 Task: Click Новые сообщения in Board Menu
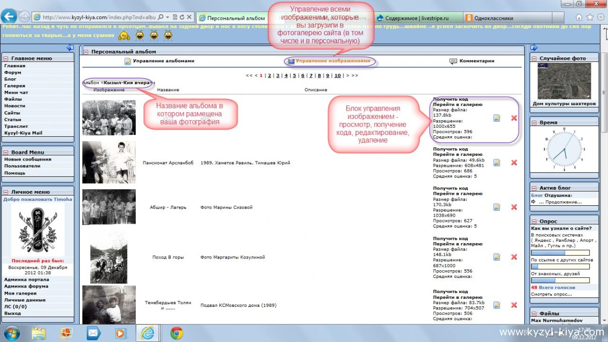pyautogui.click(x=28, y=159)
